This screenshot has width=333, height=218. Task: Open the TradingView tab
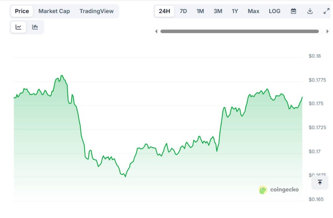[x=97, y=11]
